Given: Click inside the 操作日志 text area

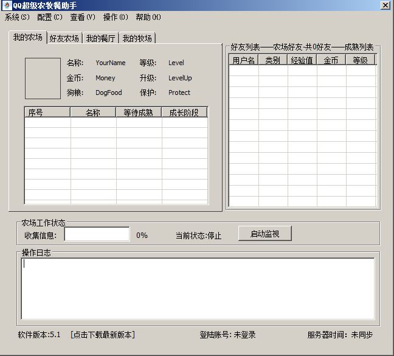Looking at the screenshot, I should [x=198, y=289].
